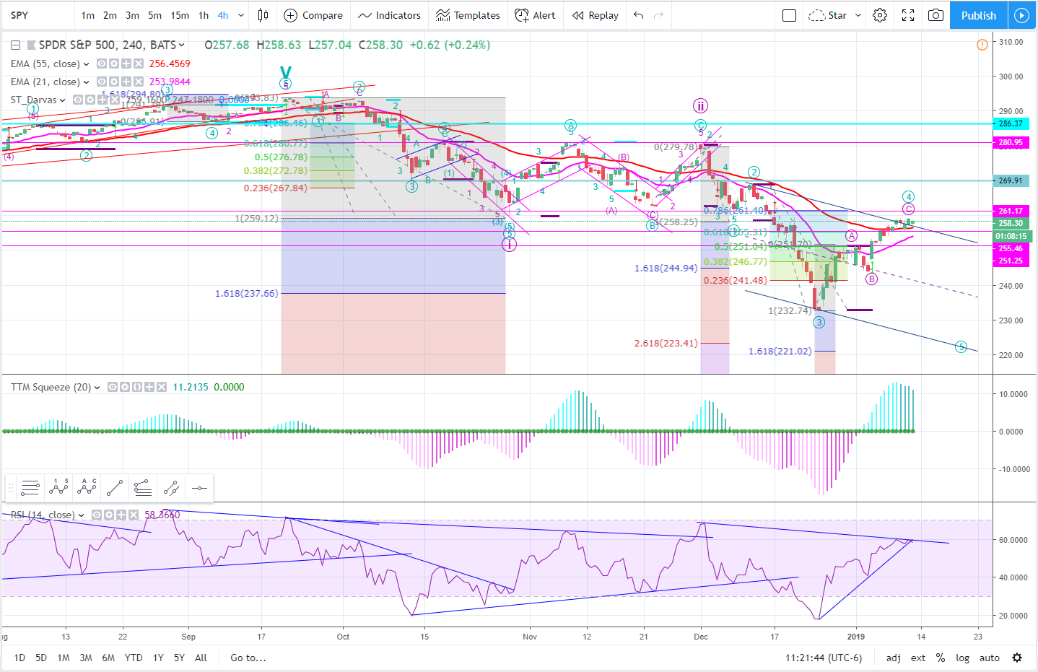Toggle percent scale mode
Viewport: 1038px width, 672px height.
point(941,658)
